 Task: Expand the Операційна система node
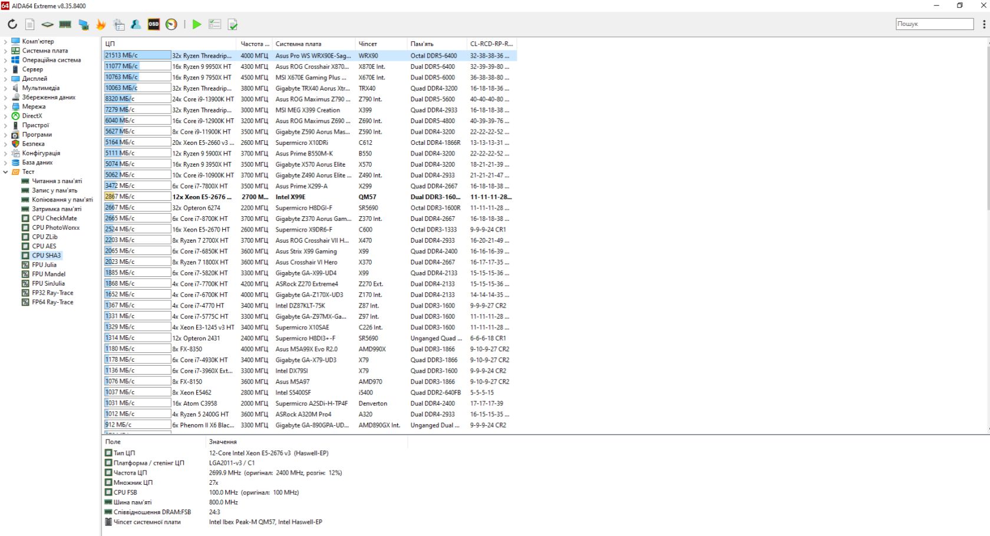point(5,60)
